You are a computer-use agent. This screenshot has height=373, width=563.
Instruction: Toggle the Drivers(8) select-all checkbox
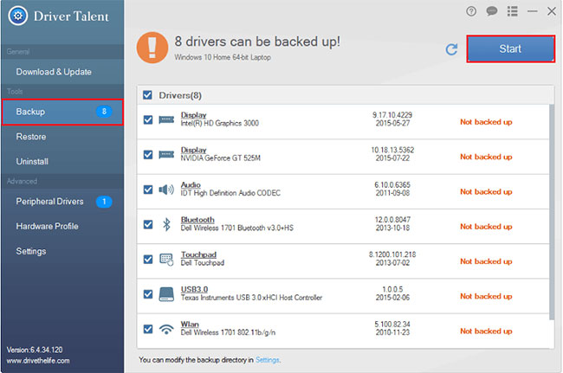click(x=147, y=95)
